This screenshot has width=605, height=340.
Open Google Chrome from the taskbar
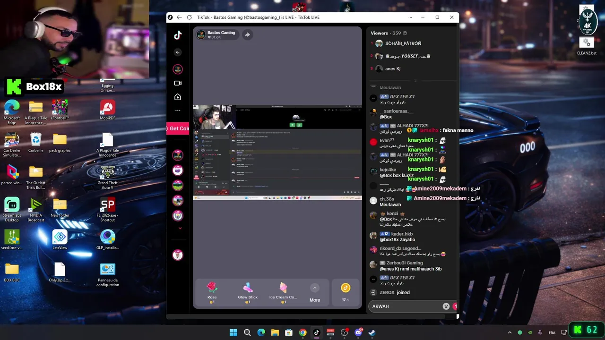pos(302,332)
